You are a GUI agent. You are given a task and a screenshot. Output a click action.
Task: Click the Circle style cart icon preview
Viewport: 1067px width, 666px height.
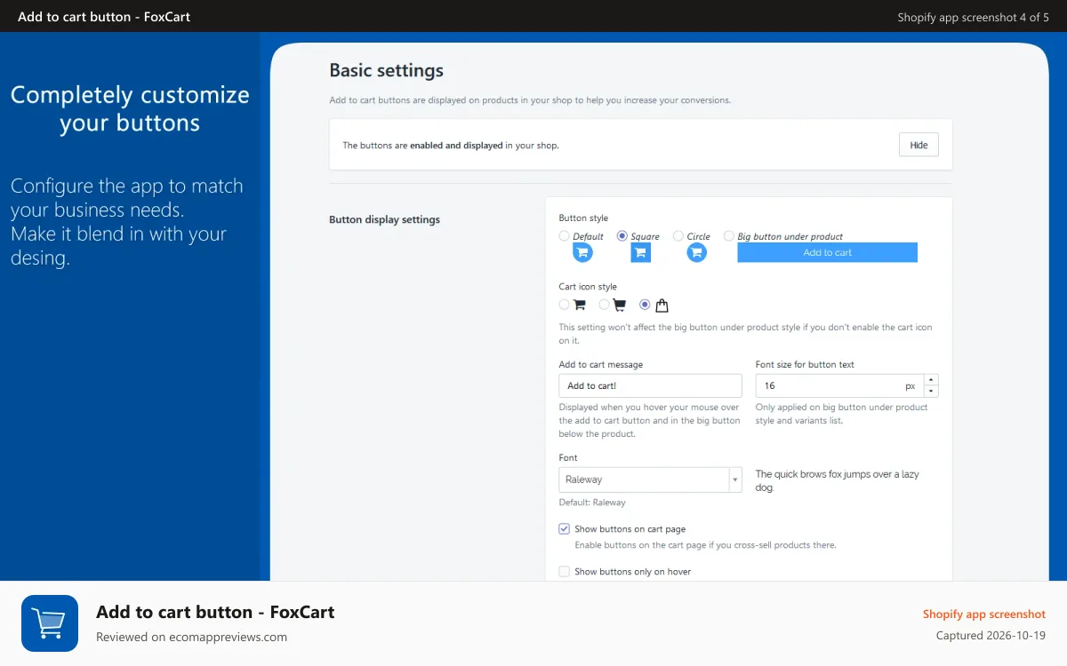click(x=697, y=253)
